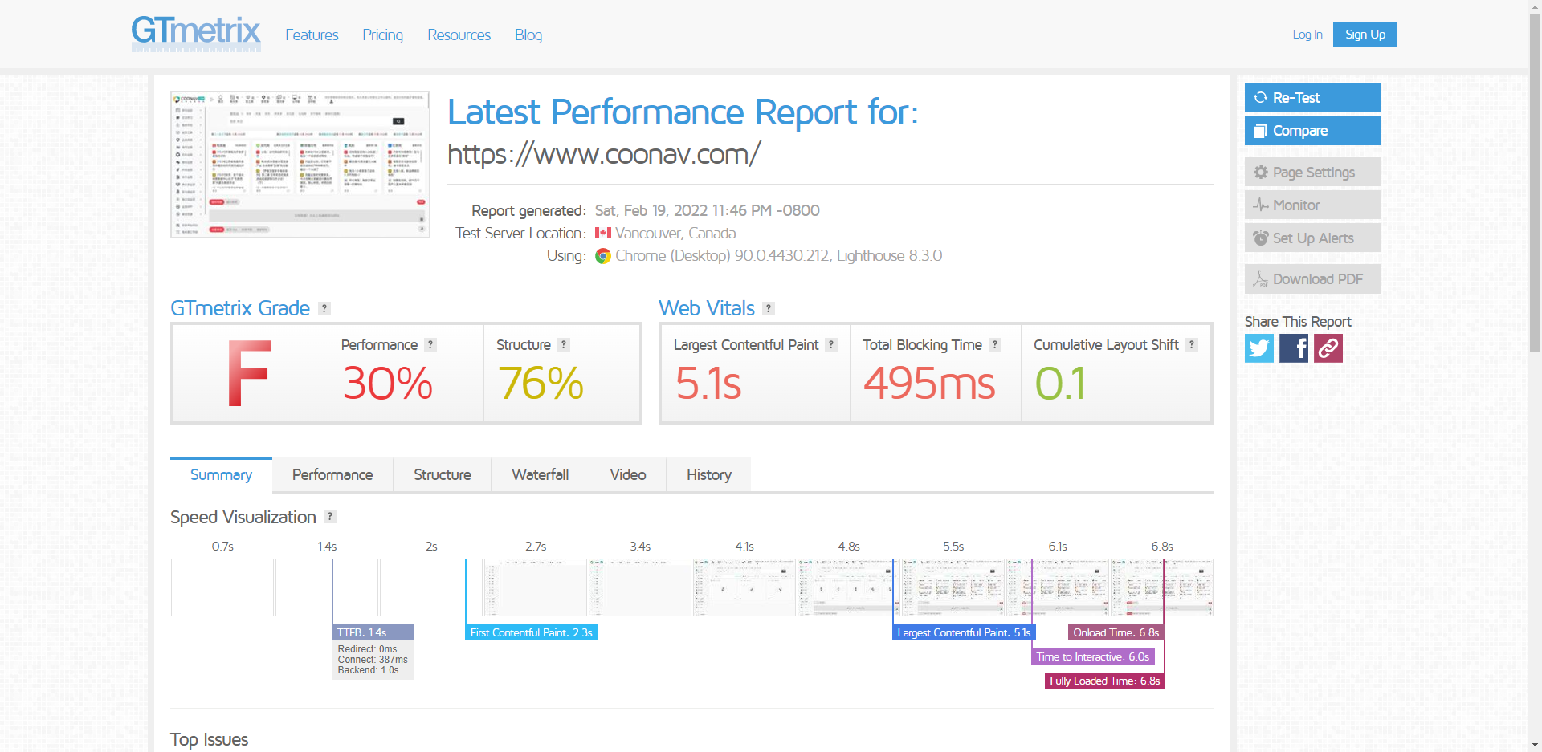Click Time to Interactive: 6.0s marker
The image size is (1542, 752).
click(1093, 656)
